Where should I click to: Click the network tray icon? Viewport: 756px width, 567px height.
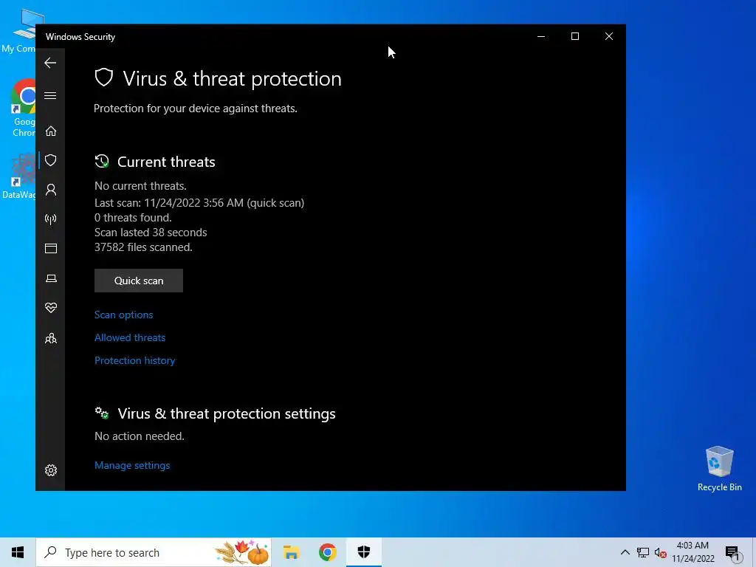coord(643,552)
